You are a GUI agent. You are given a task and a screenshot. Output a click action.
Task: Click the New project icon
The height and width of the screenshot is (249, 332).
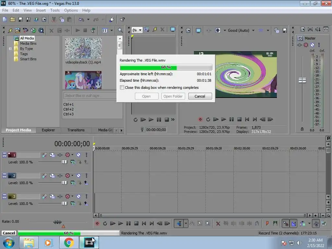(x=5, y=19)
